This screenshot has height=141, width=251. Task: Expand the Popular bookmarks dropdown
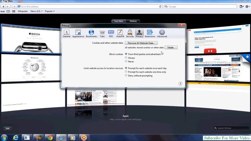[x=50, y=11]
